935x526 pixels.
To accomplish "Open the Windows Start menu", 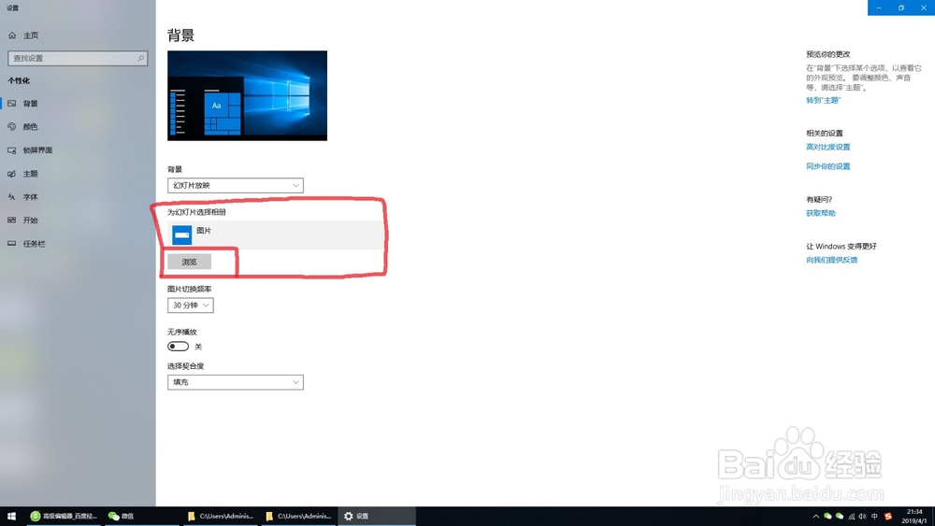I will 11,516.
